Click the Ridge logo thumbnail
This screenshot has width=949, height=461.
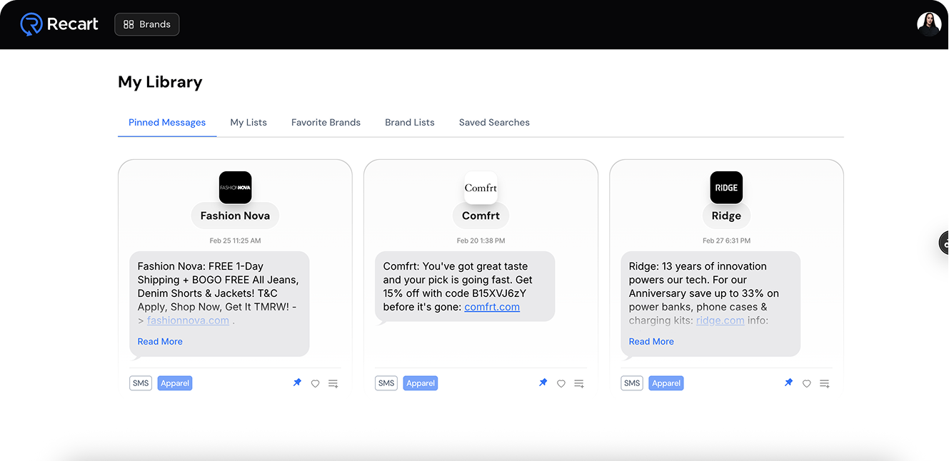(x=726, y=188)
